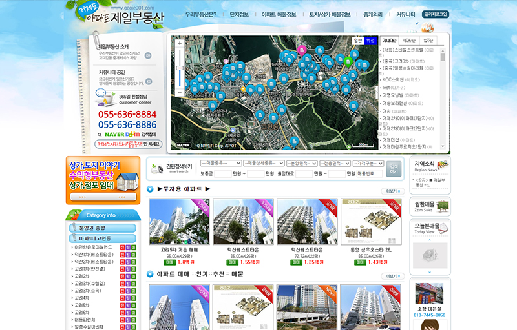Click purple icon in 덕산1차 row
517x330 pixels.
coord(128,255)
